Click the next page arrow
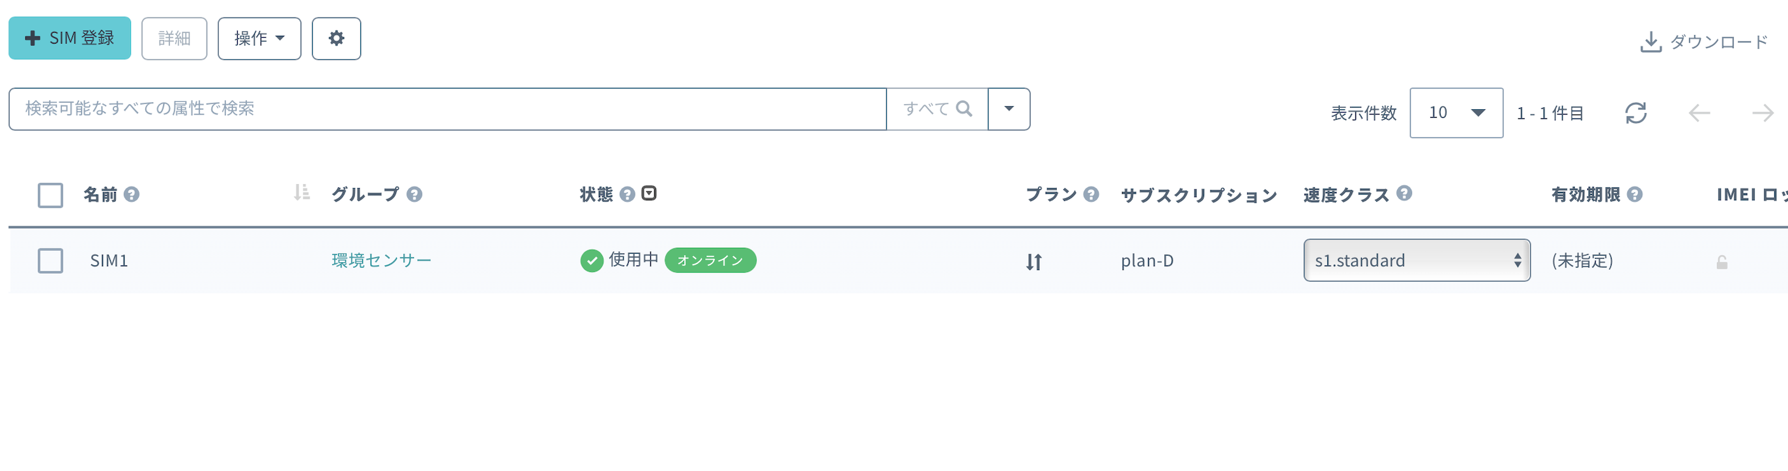The height and width of the screenshot is (471, 1788). pyautogui.click(x=1763, y=113)
